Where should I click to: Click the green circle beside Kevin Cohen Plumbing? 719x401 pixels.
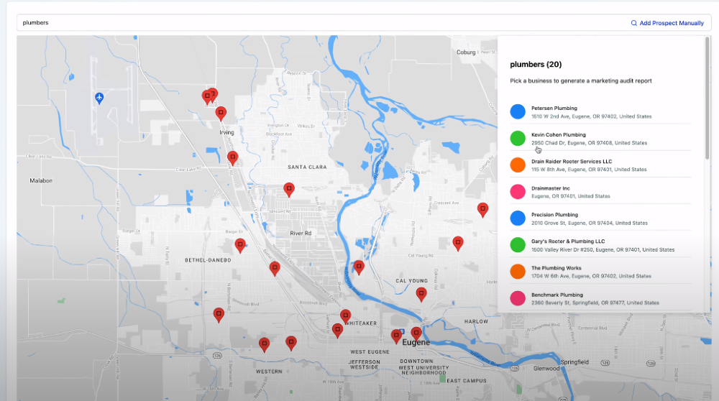pyautogui.click(x=518, y=138)
